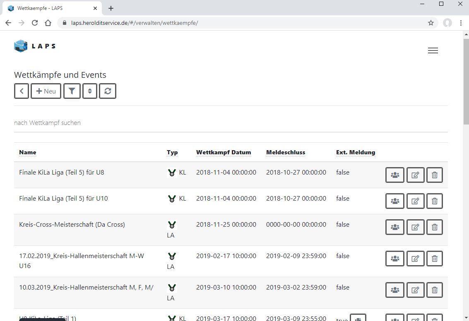Viewport: 469px width, 321px height.
Task: View site security lock information
Action: click(64, 23)
